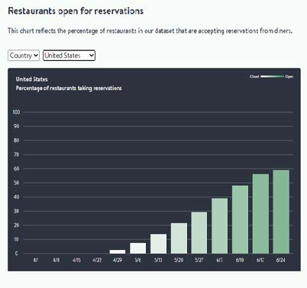Click the 'Percentage of restaurants taking reservations' subtitle

click(x=69, y=88)
